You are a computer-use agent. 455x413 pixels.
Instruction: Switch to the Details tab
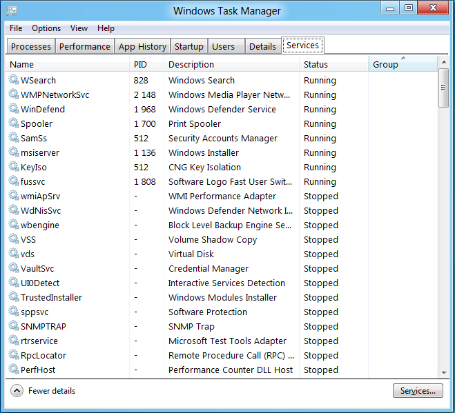click(262, 46)
